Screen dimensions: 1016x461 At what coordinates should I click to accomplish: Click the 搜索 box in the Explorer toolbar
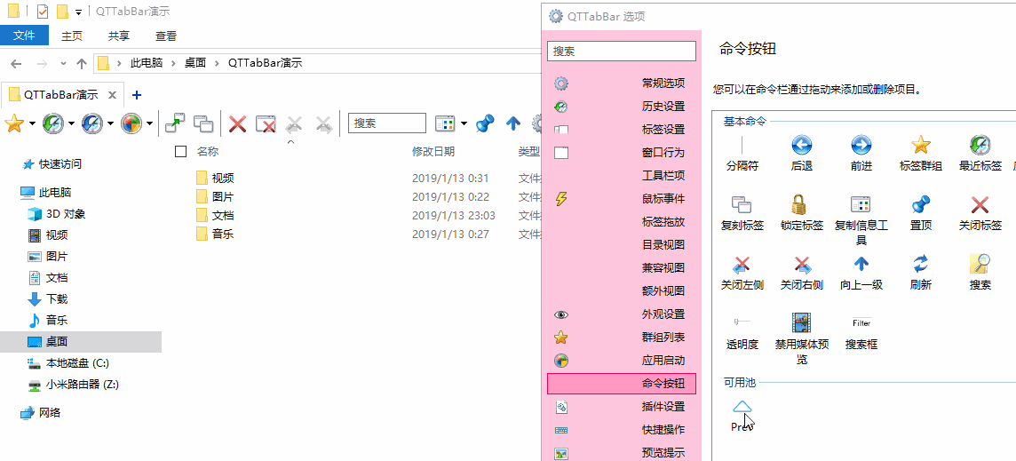(387, 123)
